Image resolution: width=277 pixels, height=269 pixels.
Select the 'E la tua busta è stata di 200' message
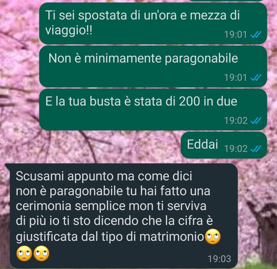[153, 109]
